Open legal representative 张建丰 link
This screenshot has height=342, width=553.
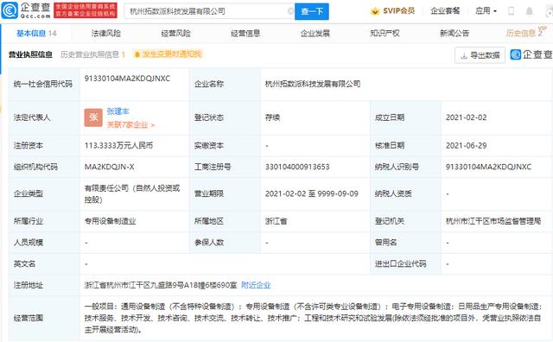click(x=118, y=111)
